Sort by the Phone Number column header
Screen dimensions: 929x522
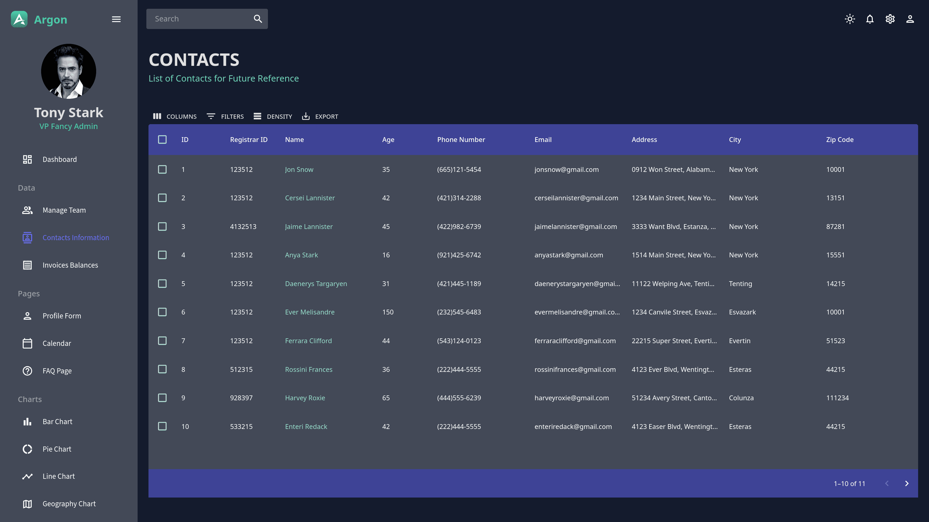(x=461, y=140)
